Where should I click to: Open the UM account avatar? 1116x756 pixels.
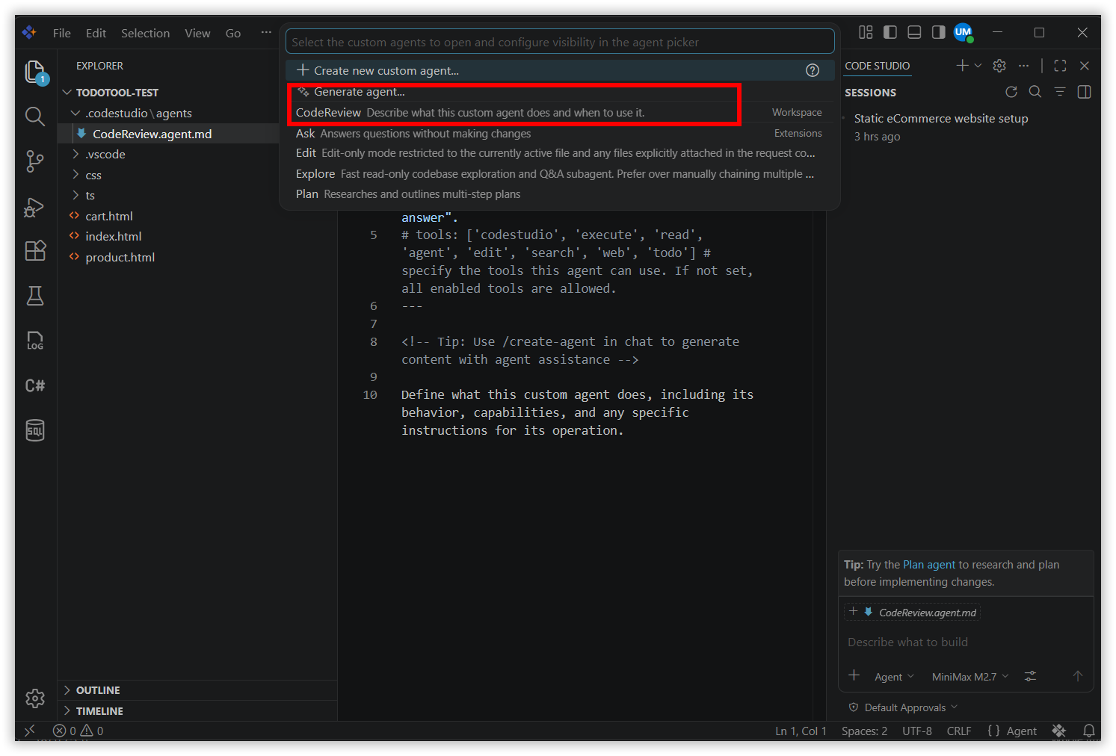point(963,32)
